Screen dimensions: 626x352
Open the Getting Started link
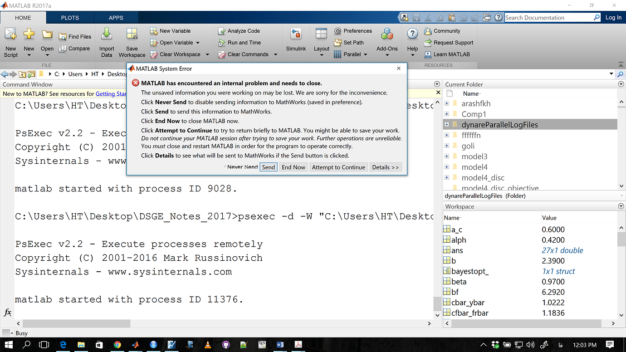[x=111, y=93]
